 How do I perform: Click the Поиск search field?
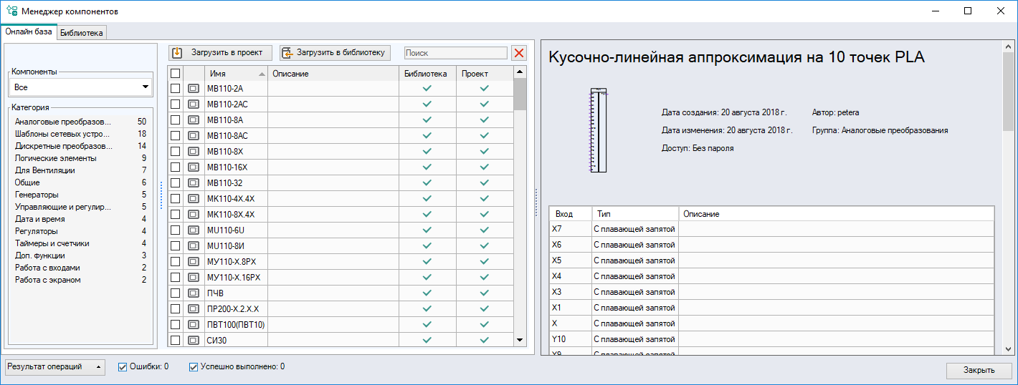point(455,53)
